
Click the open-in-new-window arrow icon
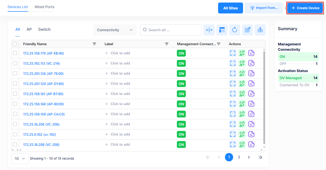247,30
